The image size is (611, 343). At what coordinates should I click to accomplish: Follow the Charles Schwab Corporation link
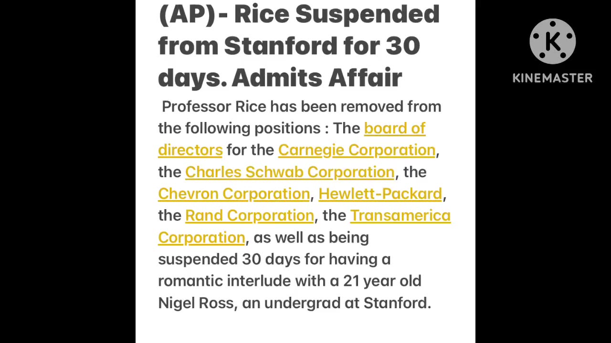(290, 172)
